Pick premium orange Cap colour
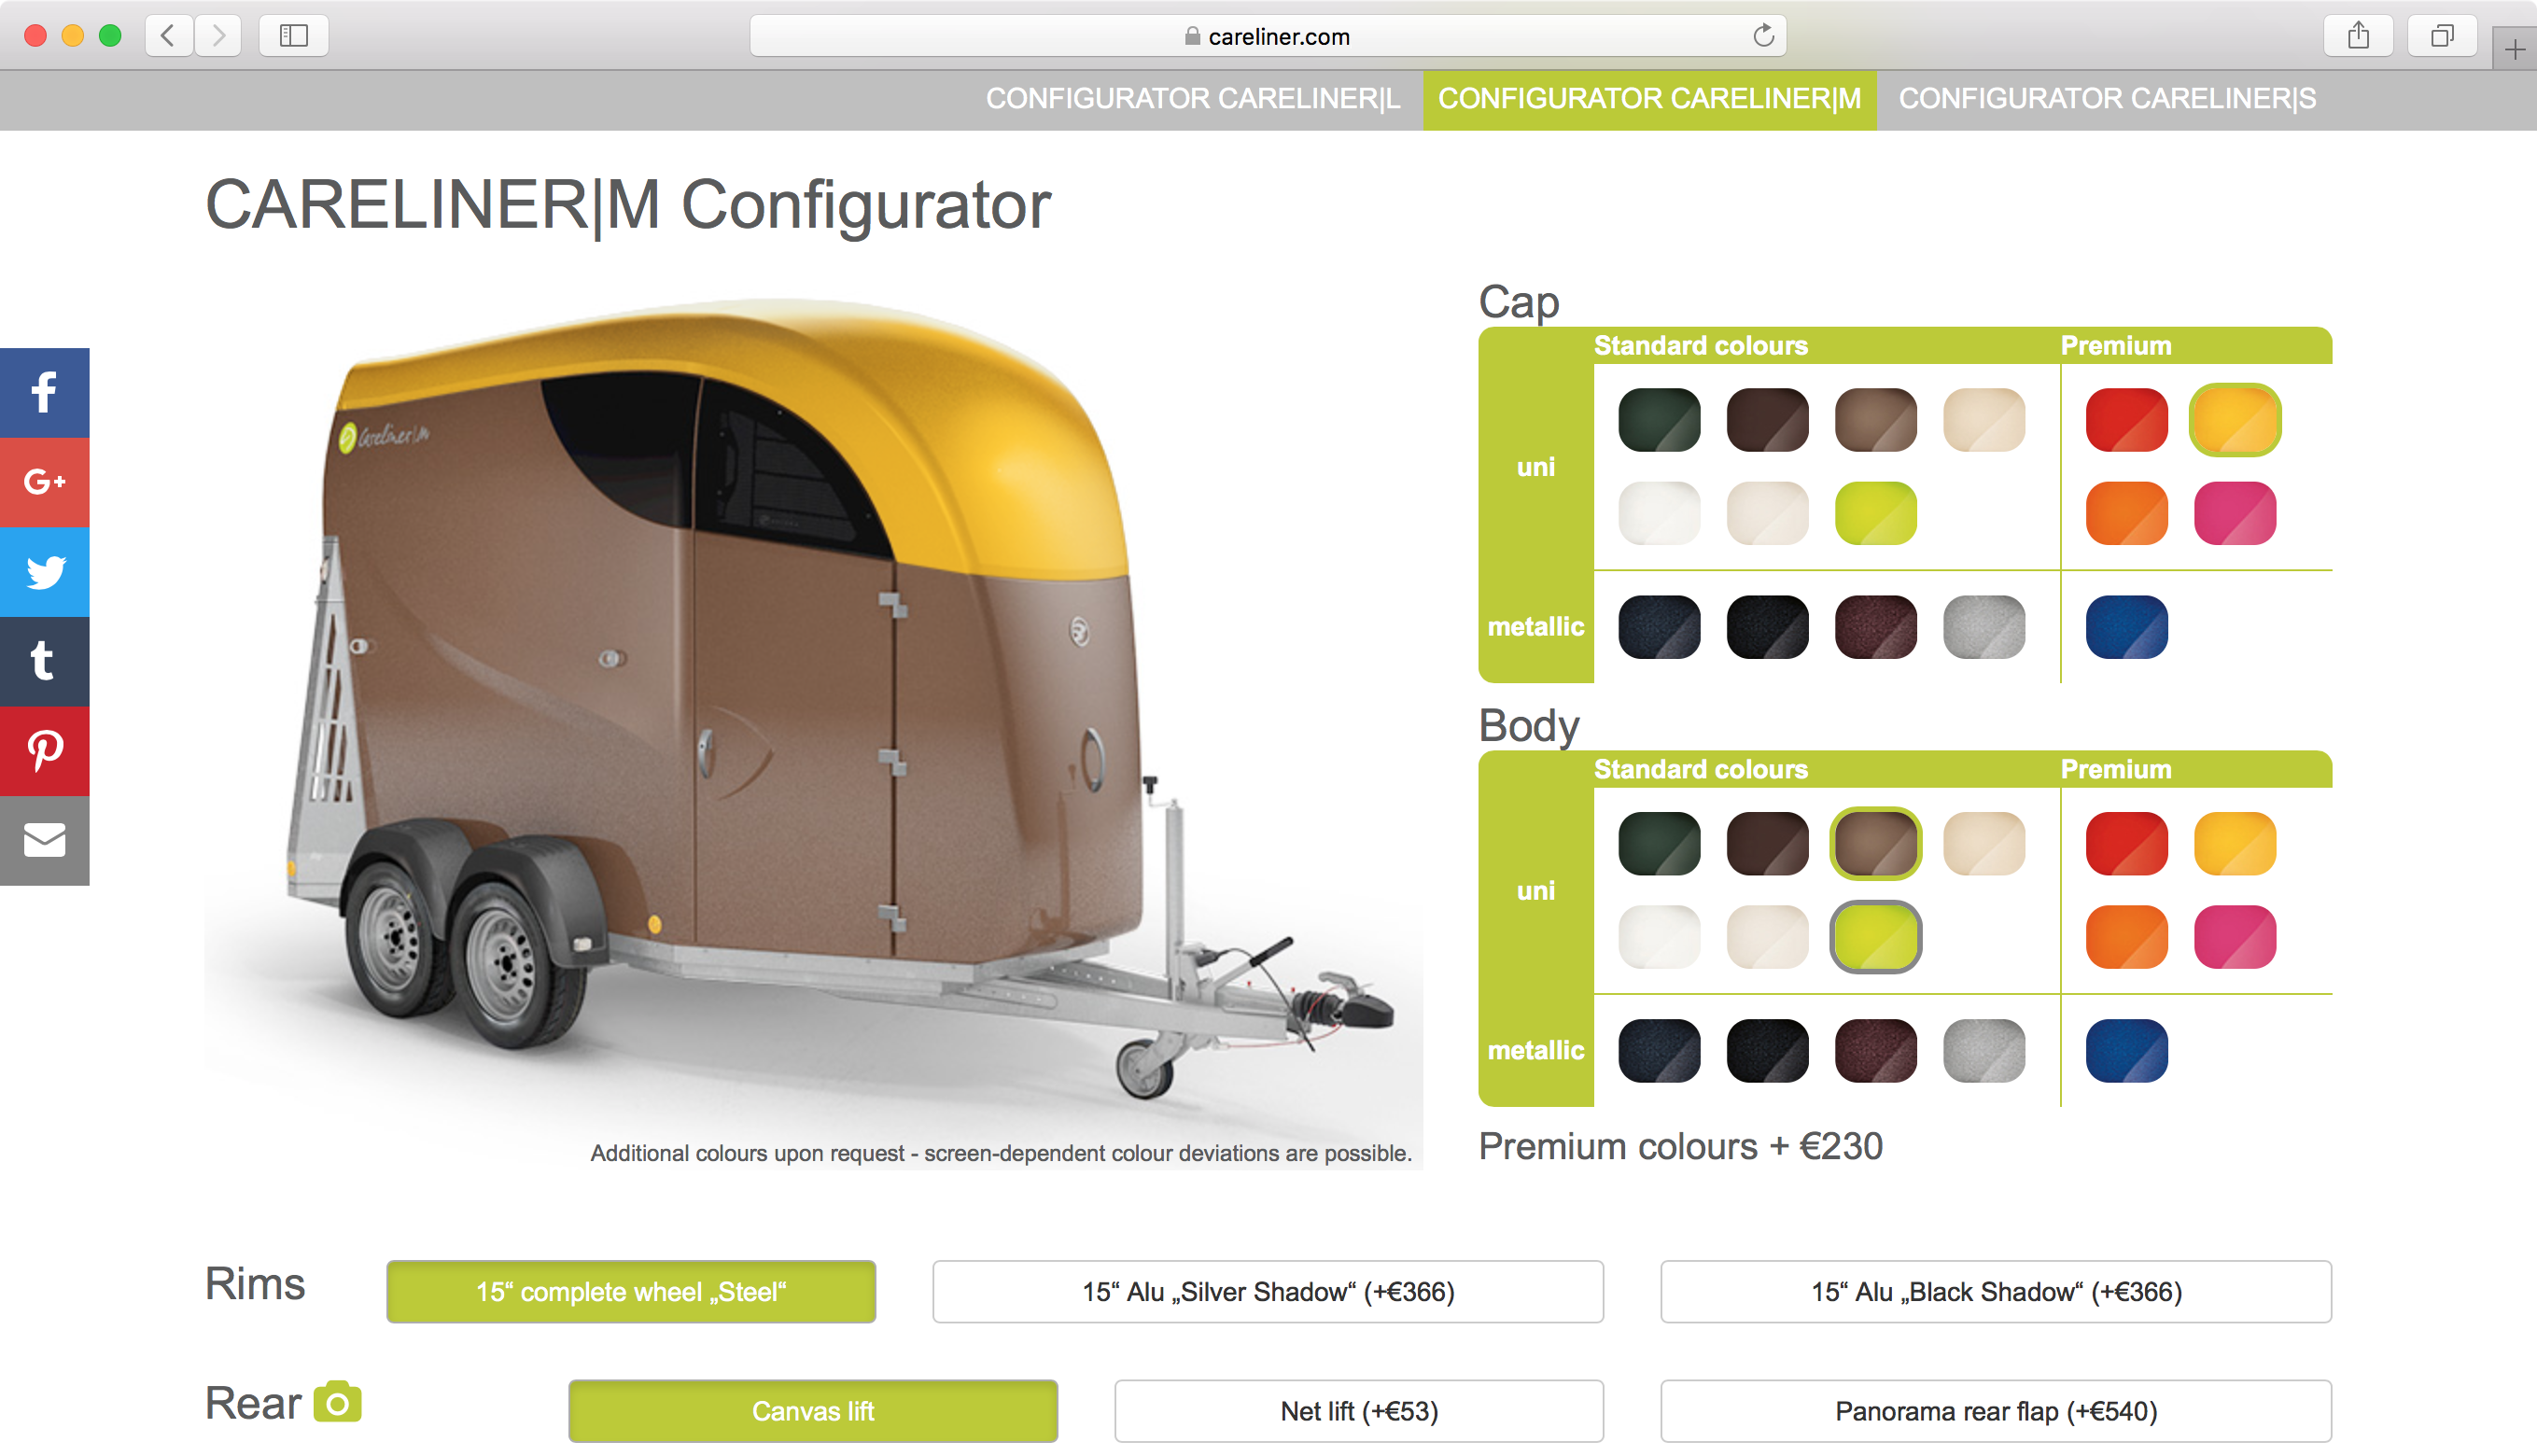Image resolution: width=2537 pixels, height=1456 pixels. [x=2127, y=513]
